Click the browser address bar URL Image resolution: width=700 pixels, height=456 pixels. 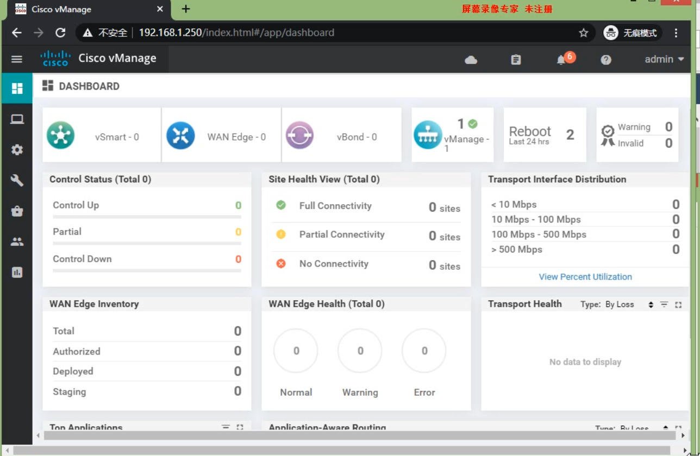[x=236, y=33]
